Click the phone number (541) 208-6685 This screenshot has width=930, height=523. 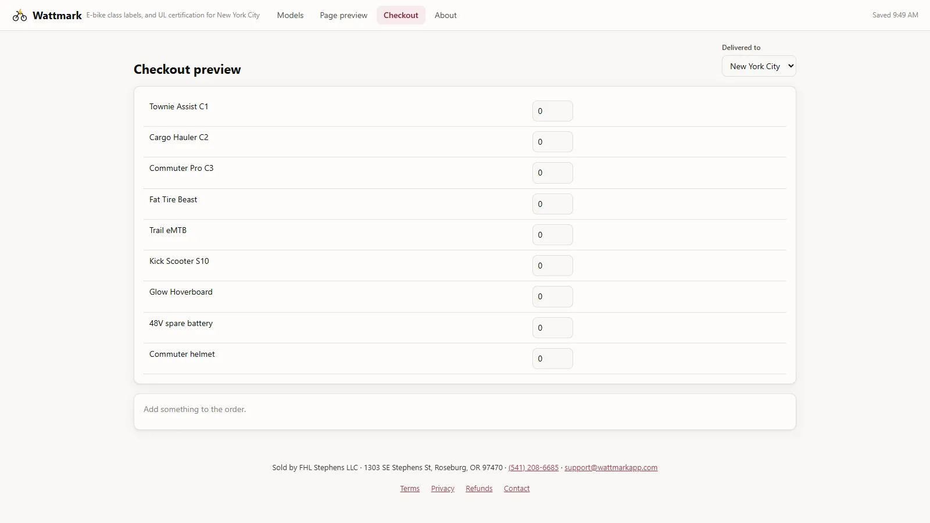(534, 468)
